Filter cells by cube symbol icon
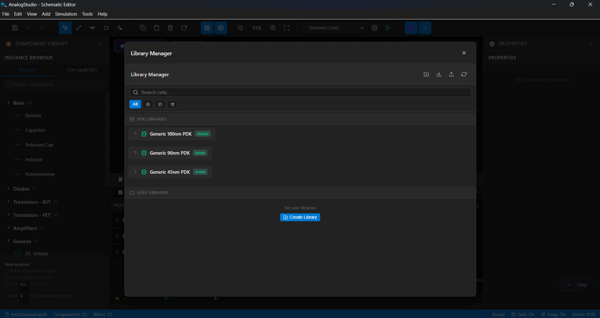Screen dimensions: 600x318 point(173,104)
